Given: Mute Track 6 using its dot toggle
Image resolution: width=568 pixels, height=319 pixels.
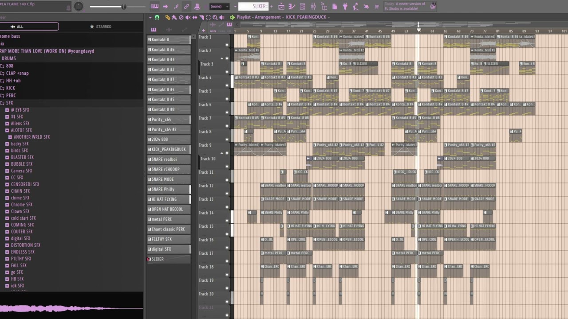Looking at the screenshot, I should tap(227, 113).
